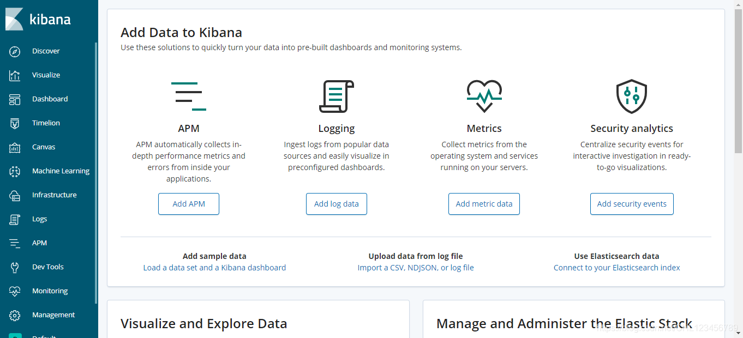Click the APM section title above description

189,129
